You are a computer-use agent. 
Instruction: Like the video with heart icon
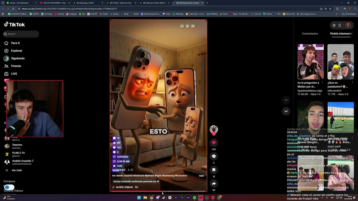pos(214,143)
